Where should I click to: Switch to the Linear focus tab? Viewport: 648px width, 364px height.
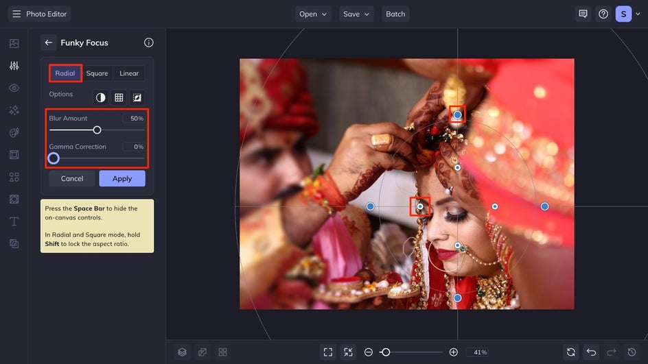129,73
